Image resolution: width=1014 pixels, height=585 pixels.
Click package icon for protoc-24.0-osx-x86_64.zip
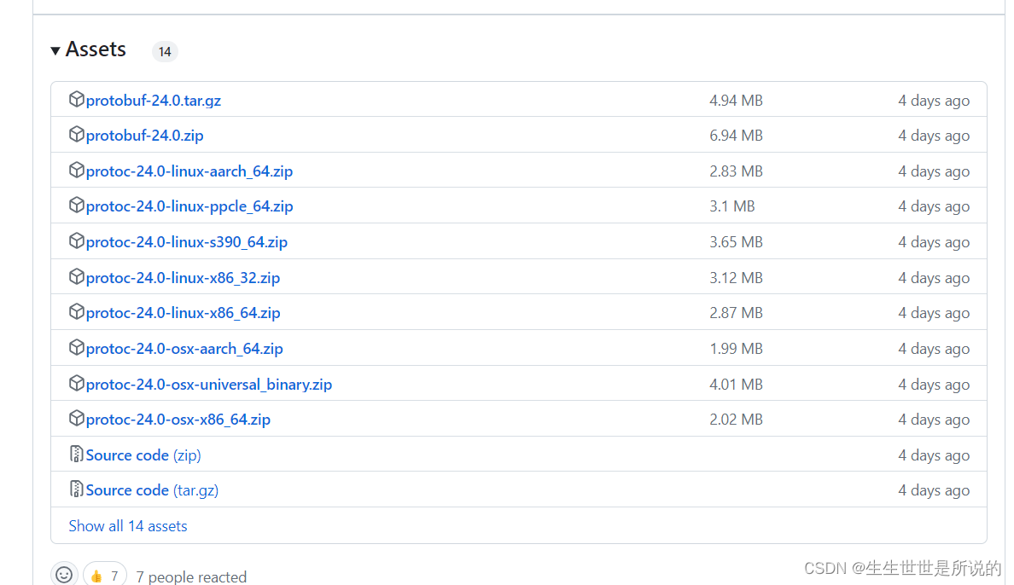pos(76,418)
